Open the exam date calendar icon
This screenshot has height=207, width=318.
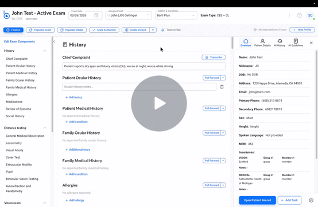(96, 15)
